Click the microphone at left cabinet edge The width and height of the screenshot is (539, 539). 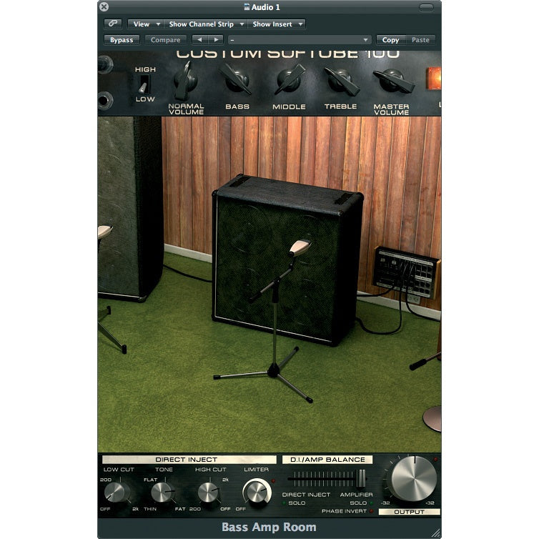click(104, 232)
